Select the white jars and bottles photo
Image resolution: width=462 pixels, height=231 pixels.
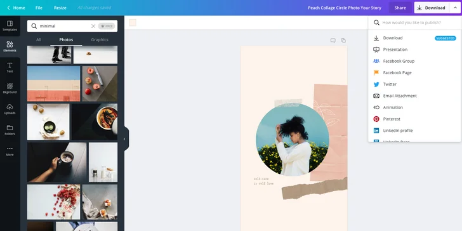click(103, 162)
